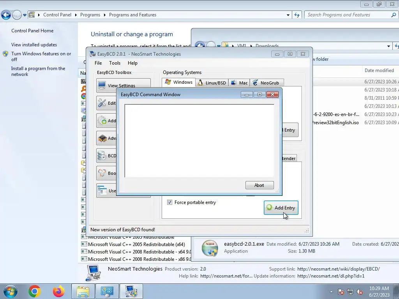Expand the Control Panel address history dropdown
The height and width of the screenshot is (299, 399).
pyautogui.click(x=288, y=15)
